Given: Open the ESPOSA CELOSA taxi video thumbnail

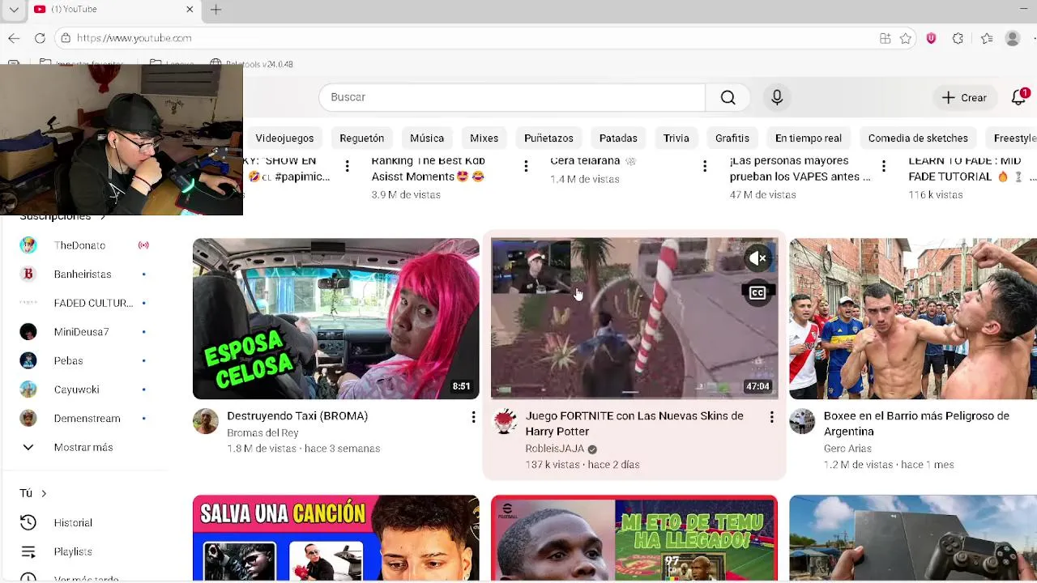Looking at the screenshot, I should point(336,318).
